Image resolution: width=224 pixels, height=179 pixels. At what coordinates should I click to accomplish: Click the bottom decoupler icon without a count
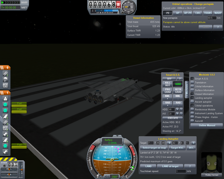5,152
